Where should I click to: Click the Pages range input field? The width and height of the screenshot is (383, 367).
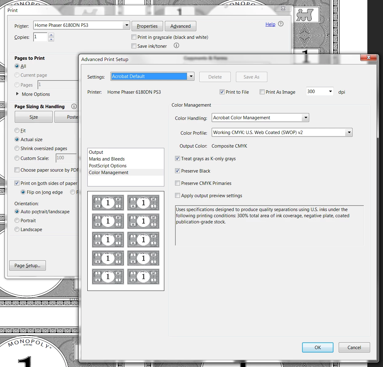pyautogui.click(x=58, y=85)
